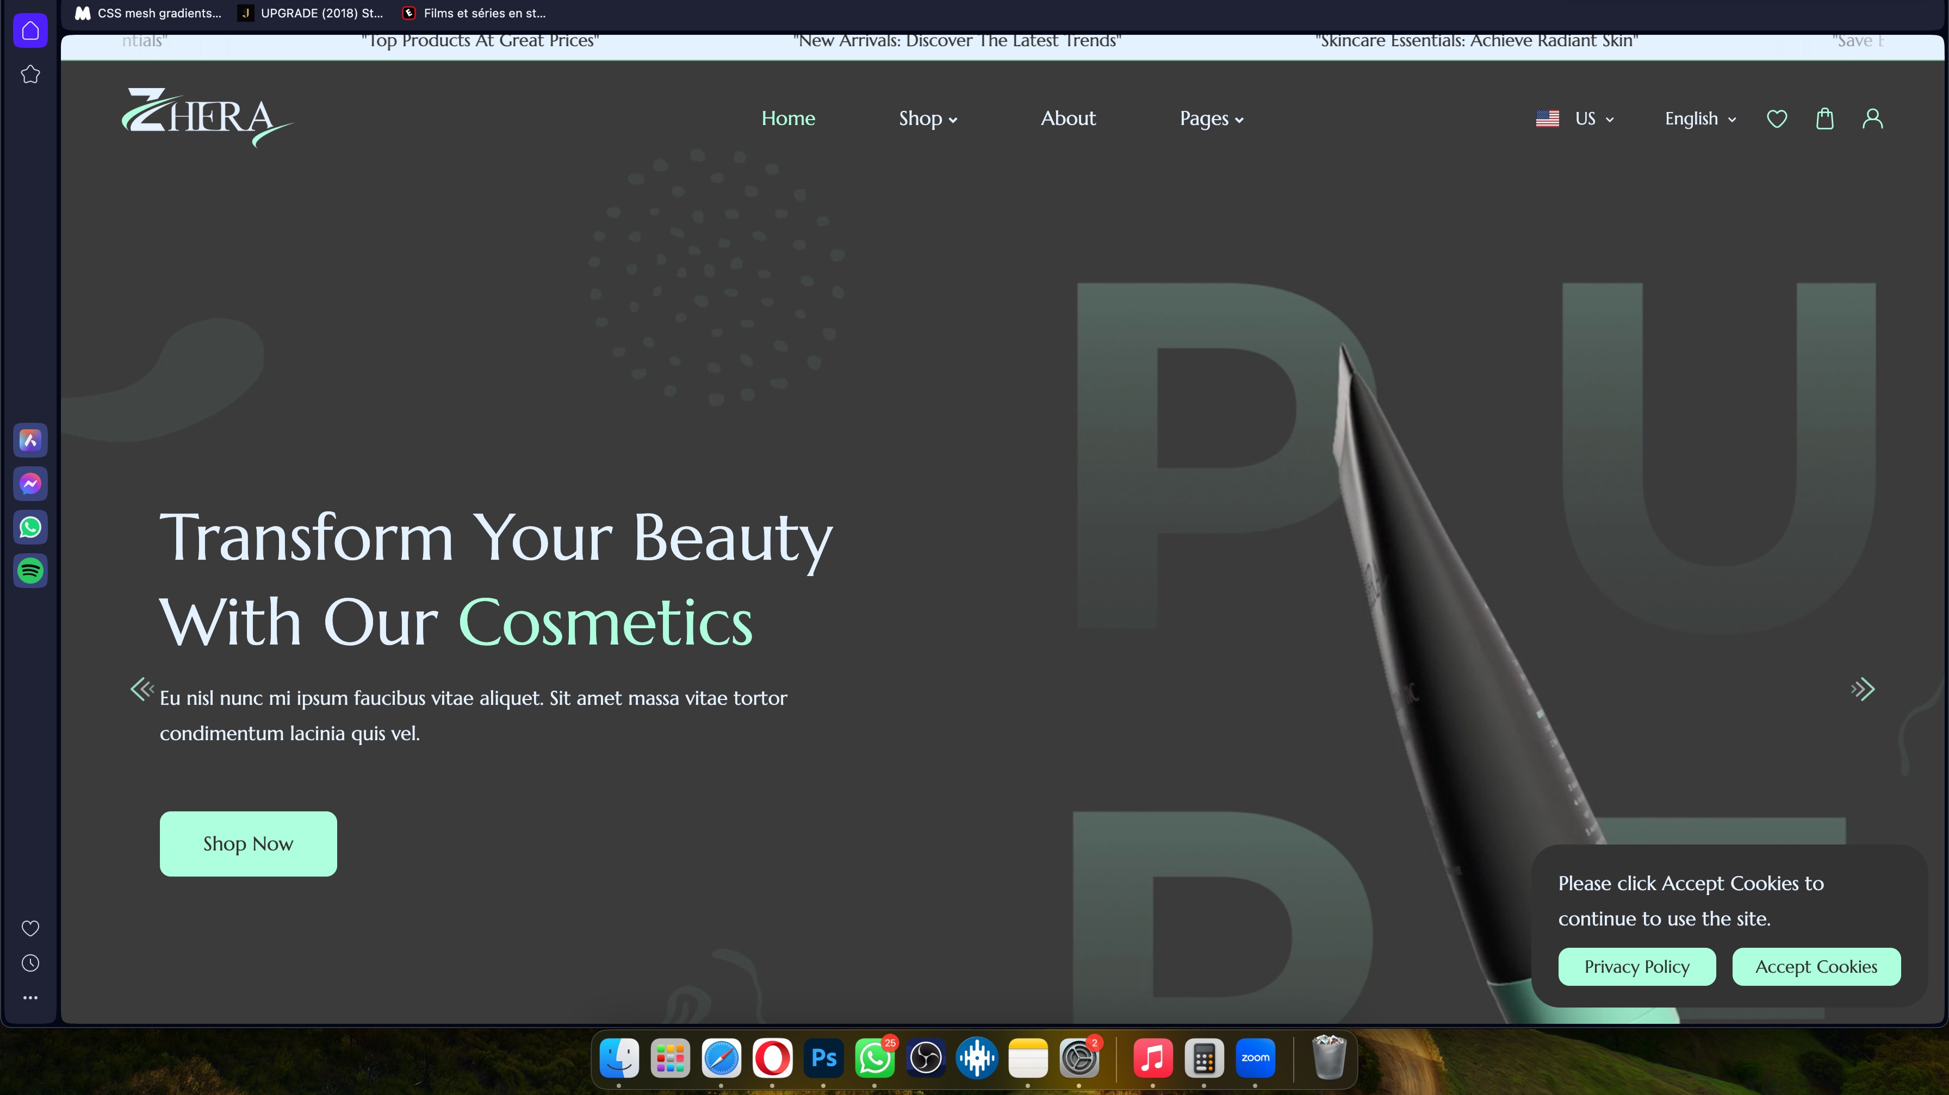
Task: Open Zoom from the dock
Action: (1255, 1058)
